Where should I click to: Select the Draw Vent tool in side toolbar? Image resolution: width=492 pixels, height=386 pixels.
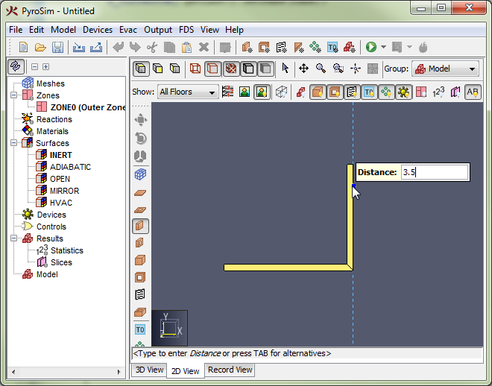pyautogui.click(x=140, y=294)
